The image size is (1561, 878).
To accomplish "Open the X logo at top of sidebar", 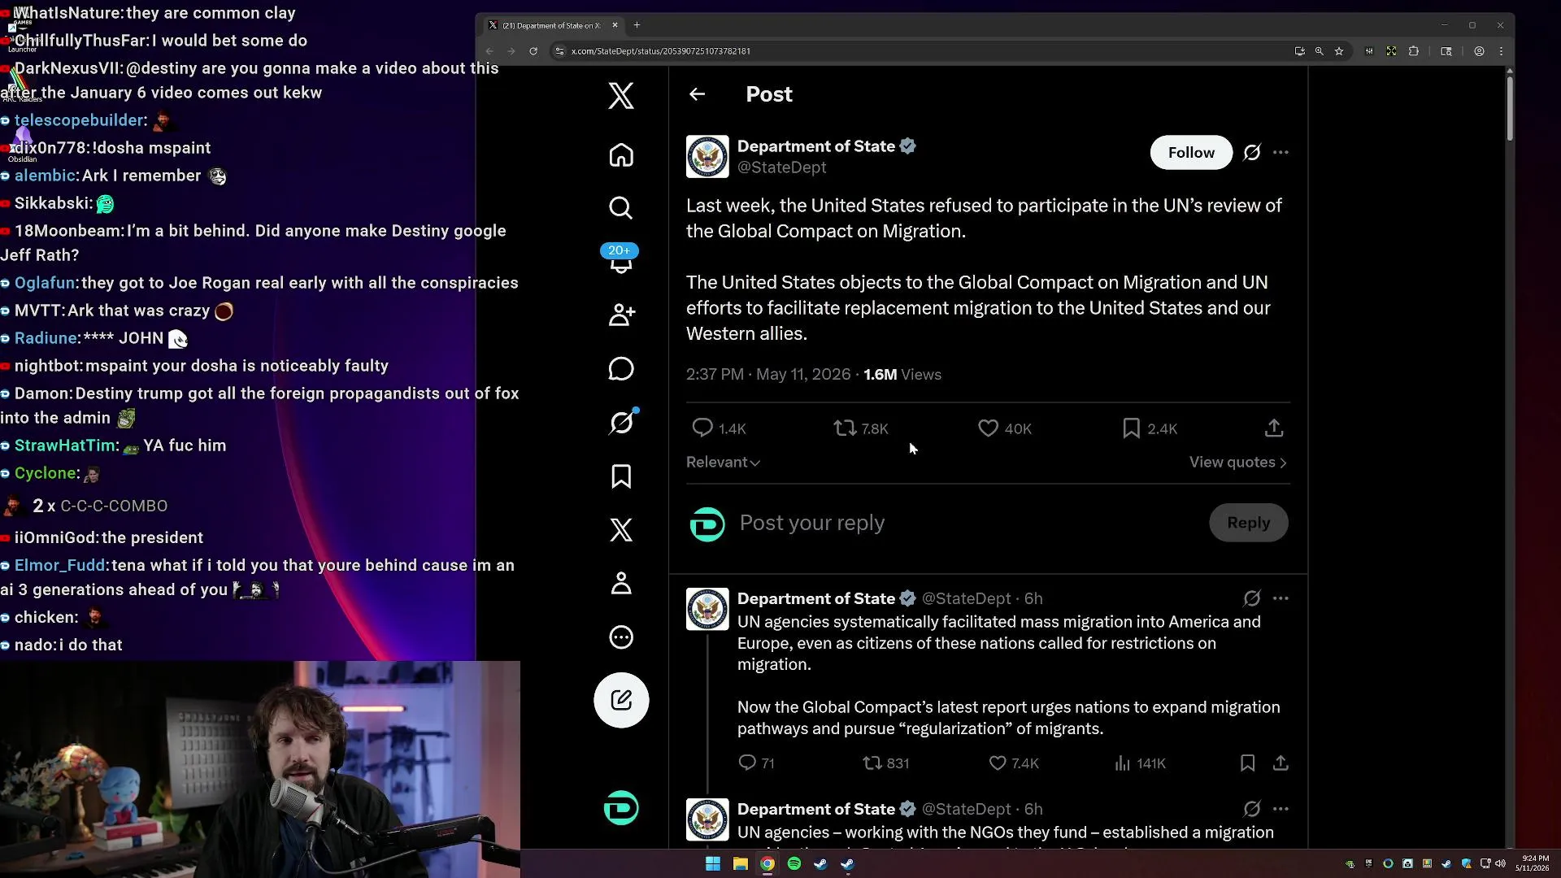I will (x=621, y=96).
